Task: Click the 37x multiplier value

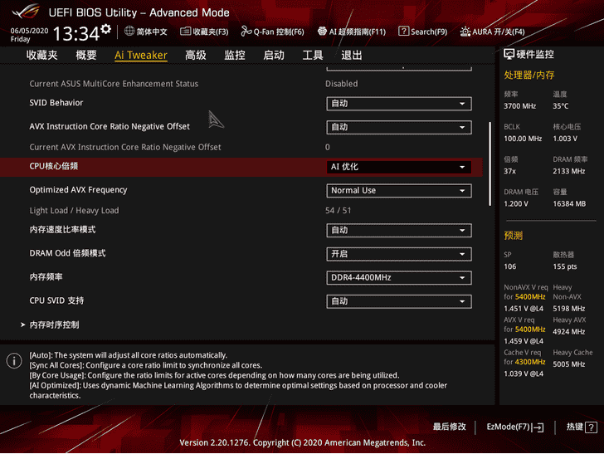Action: 509,171
